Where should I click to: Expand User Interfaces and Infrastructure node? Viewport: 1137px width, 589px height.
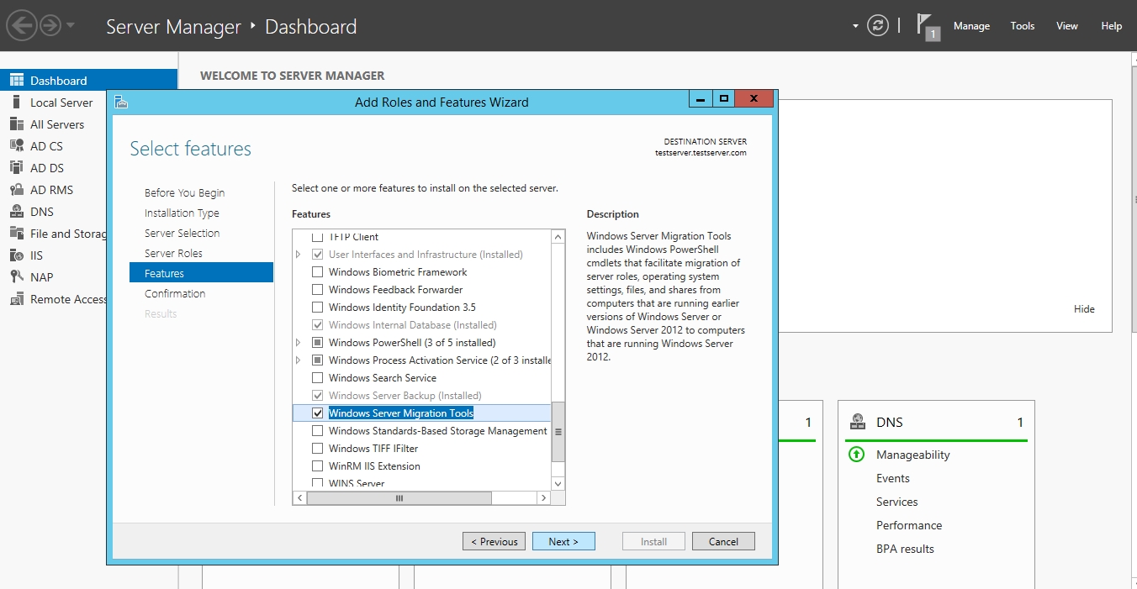298,255
